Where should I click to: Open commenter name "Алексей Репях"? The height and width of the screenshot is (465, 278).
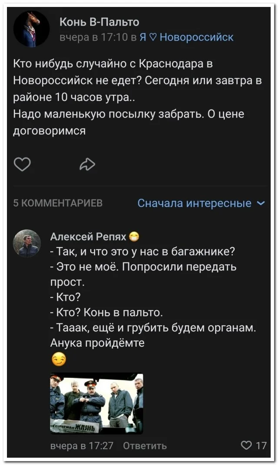click(x=88, y=236)
